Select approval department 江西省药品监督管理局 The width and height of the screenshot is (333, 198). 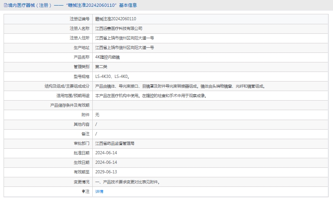click(x=115, y=143)
